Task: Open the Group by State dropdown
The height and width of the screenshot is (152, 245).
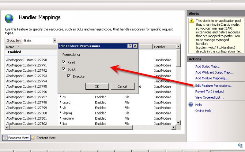Action: coord(55,41)
